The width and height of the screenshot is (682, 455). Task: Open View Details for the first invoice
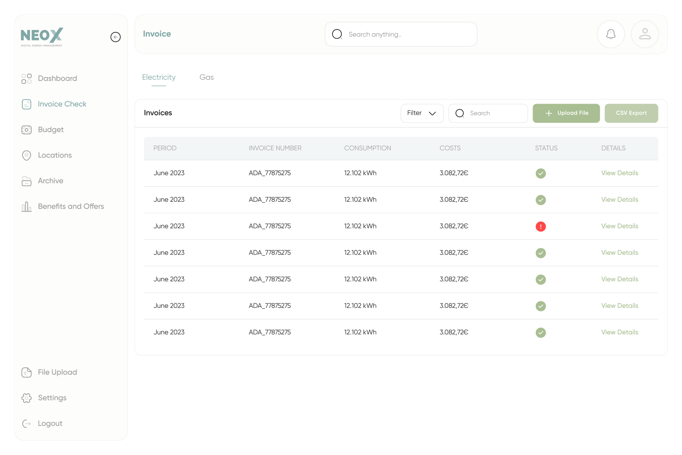pos(619,173)
